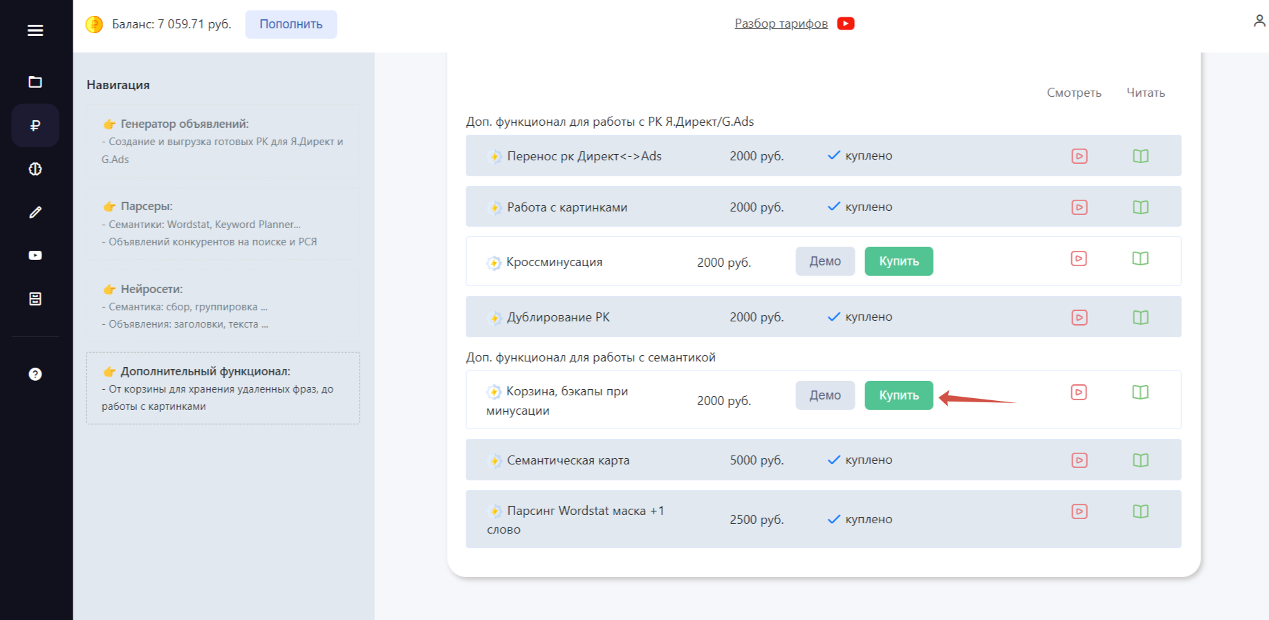Click the Дублирование РК row title
Screen dimensions: 1269x620
558,317
